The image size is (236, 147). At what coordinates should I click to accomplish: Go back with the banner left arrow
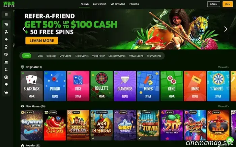click(24, 29)
